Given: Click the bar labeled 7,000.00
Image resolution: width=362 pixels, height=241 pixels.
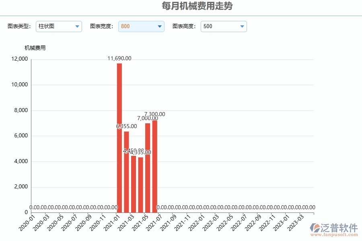Looking at the screenshot, I should point(148,167).
